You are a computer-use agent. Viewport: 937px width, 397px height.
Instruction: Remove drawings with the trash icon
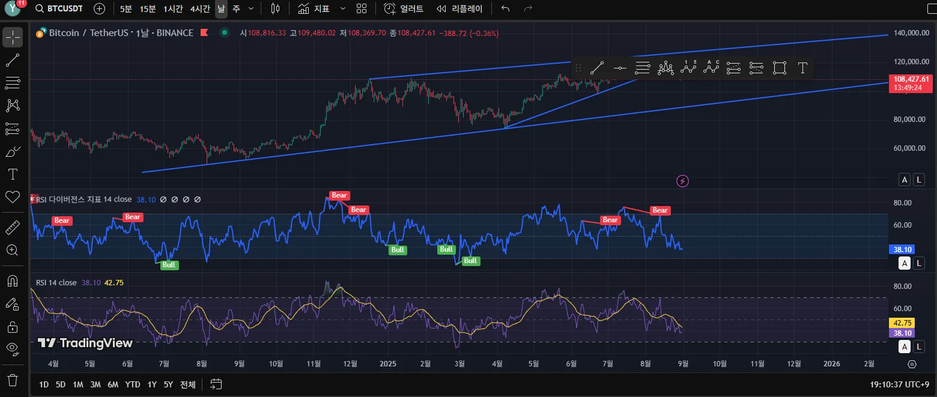13,380
